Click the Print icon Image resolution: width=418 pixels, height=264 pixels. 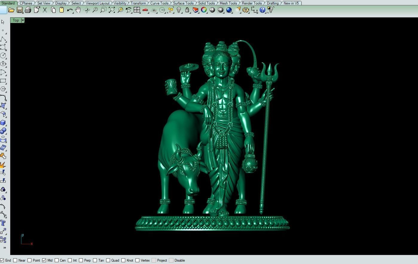[28, 10]
